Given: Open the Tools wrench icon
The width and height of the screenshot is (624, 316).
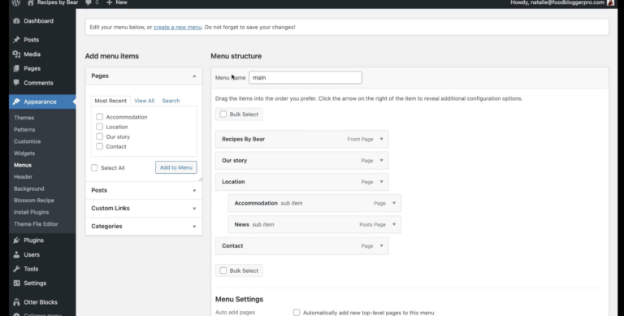Looking at the screenshot, I should click(16, 269).
